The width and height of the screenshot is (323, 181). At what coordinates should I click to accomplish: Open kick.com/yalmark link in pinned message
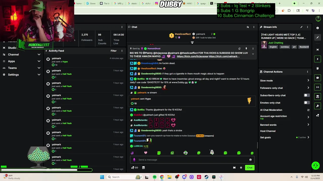pos(224,57)
